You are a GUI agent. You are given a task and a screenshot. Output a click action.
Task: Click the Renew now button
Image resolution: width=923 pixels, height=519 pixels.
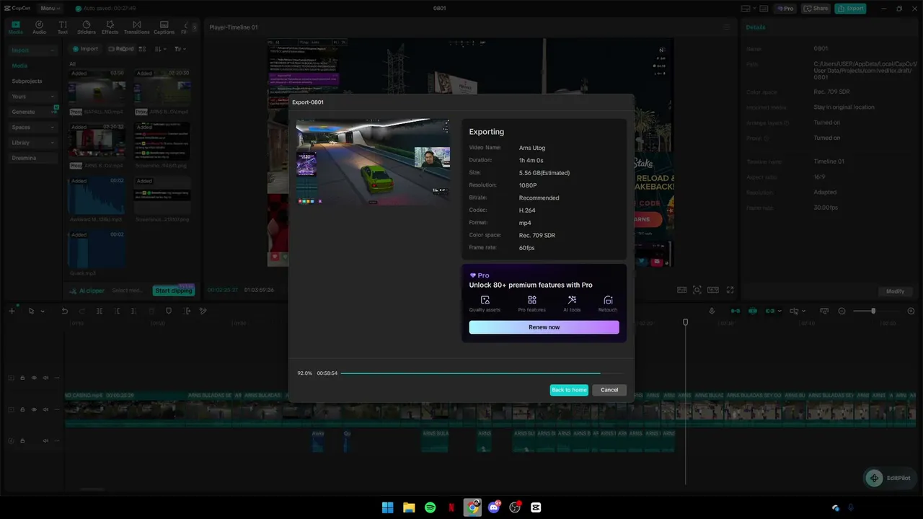[544, 327]
